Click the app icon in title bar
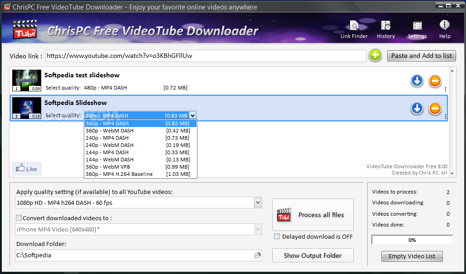 coord(6,6)
